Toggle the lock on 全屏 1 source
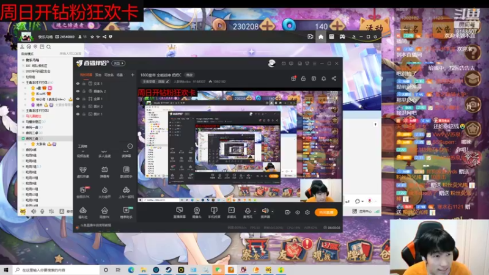Screen dimensions: 489x275 click(x=84, y=99)
